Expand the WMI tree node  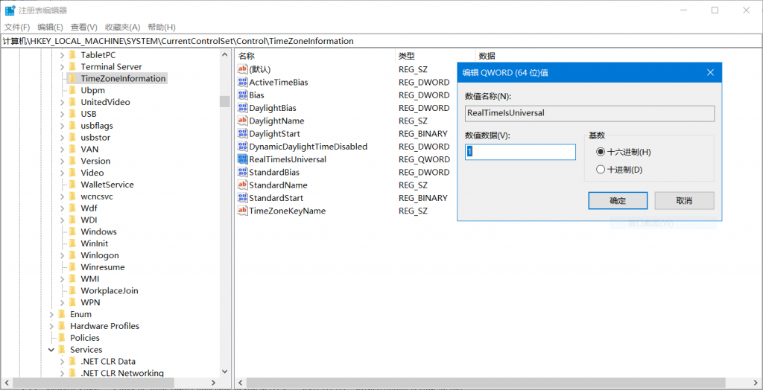(62, 279)
